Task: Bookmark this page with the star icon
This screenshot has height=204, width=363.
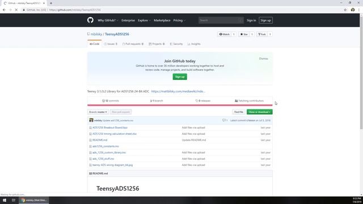Action: (x=345, y=10)
